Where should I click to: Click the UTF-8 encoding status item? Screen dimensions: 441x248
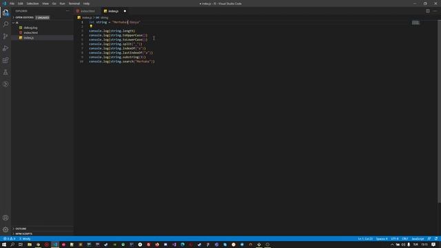395,239
